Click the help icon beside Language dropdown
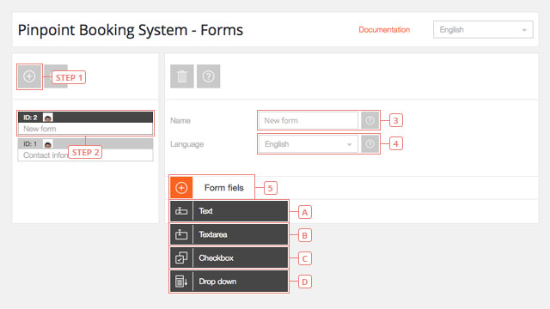 pyautogui.click(x=370, y=144)
